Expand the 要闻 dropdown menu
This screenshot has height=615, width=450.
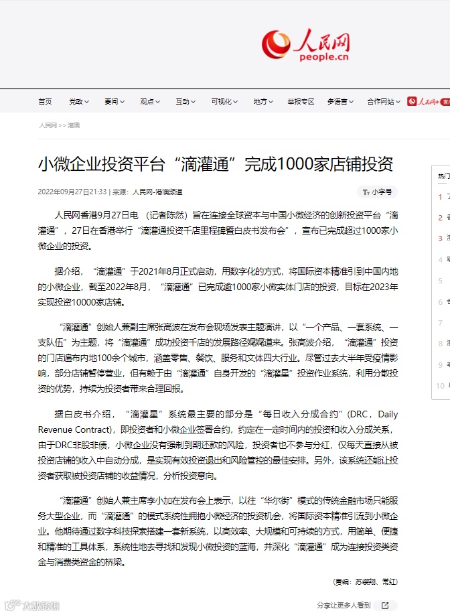[115, 102]
